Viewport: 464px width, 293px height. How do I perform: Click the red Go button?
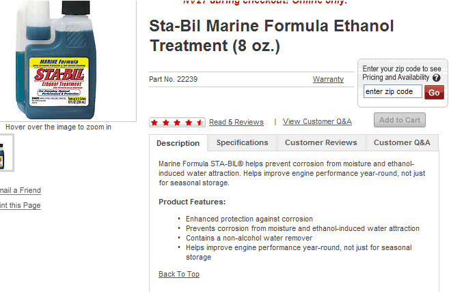coord(434,93)
